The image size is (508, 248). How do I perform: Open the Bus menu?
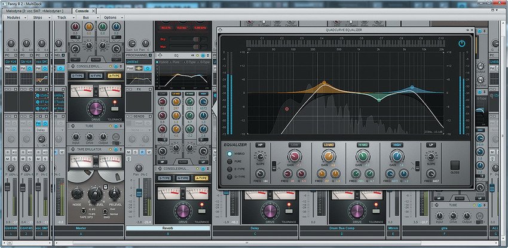click(x=85, y=17)
